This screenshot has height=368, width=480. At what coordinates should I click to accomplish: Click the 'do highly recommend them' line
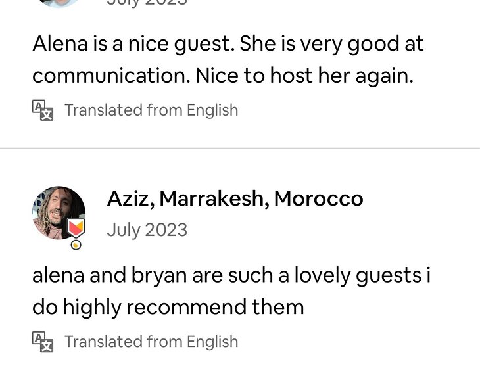(168, 307)
